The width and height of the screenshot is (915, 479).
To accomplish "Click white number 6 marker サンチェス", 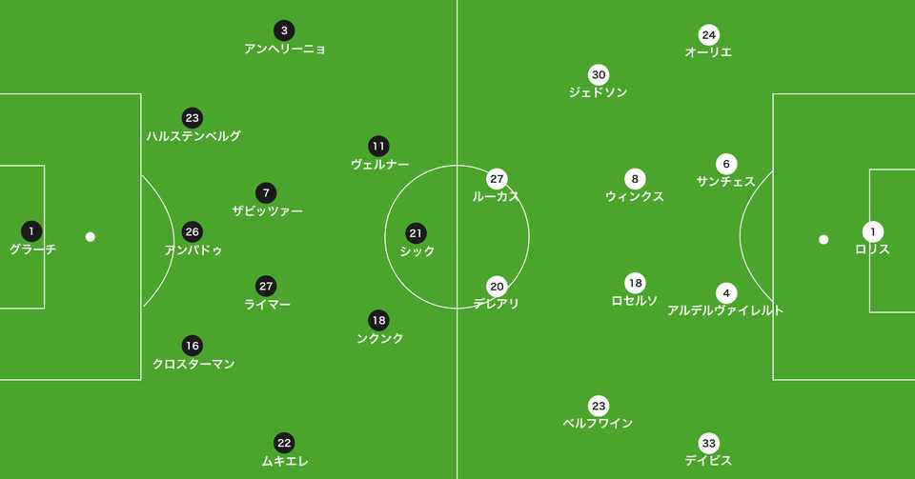I will (727, 164).
